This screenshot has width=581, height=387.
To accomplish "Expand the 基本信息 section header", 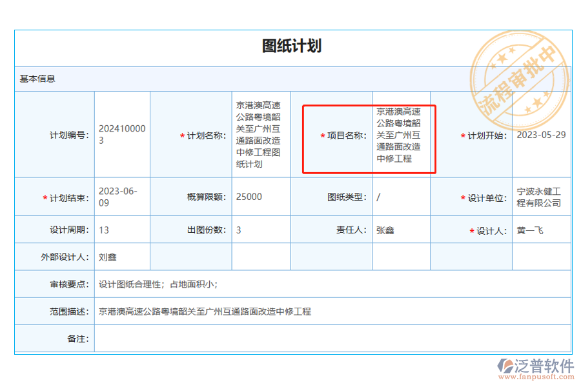I will click(36, 78).
